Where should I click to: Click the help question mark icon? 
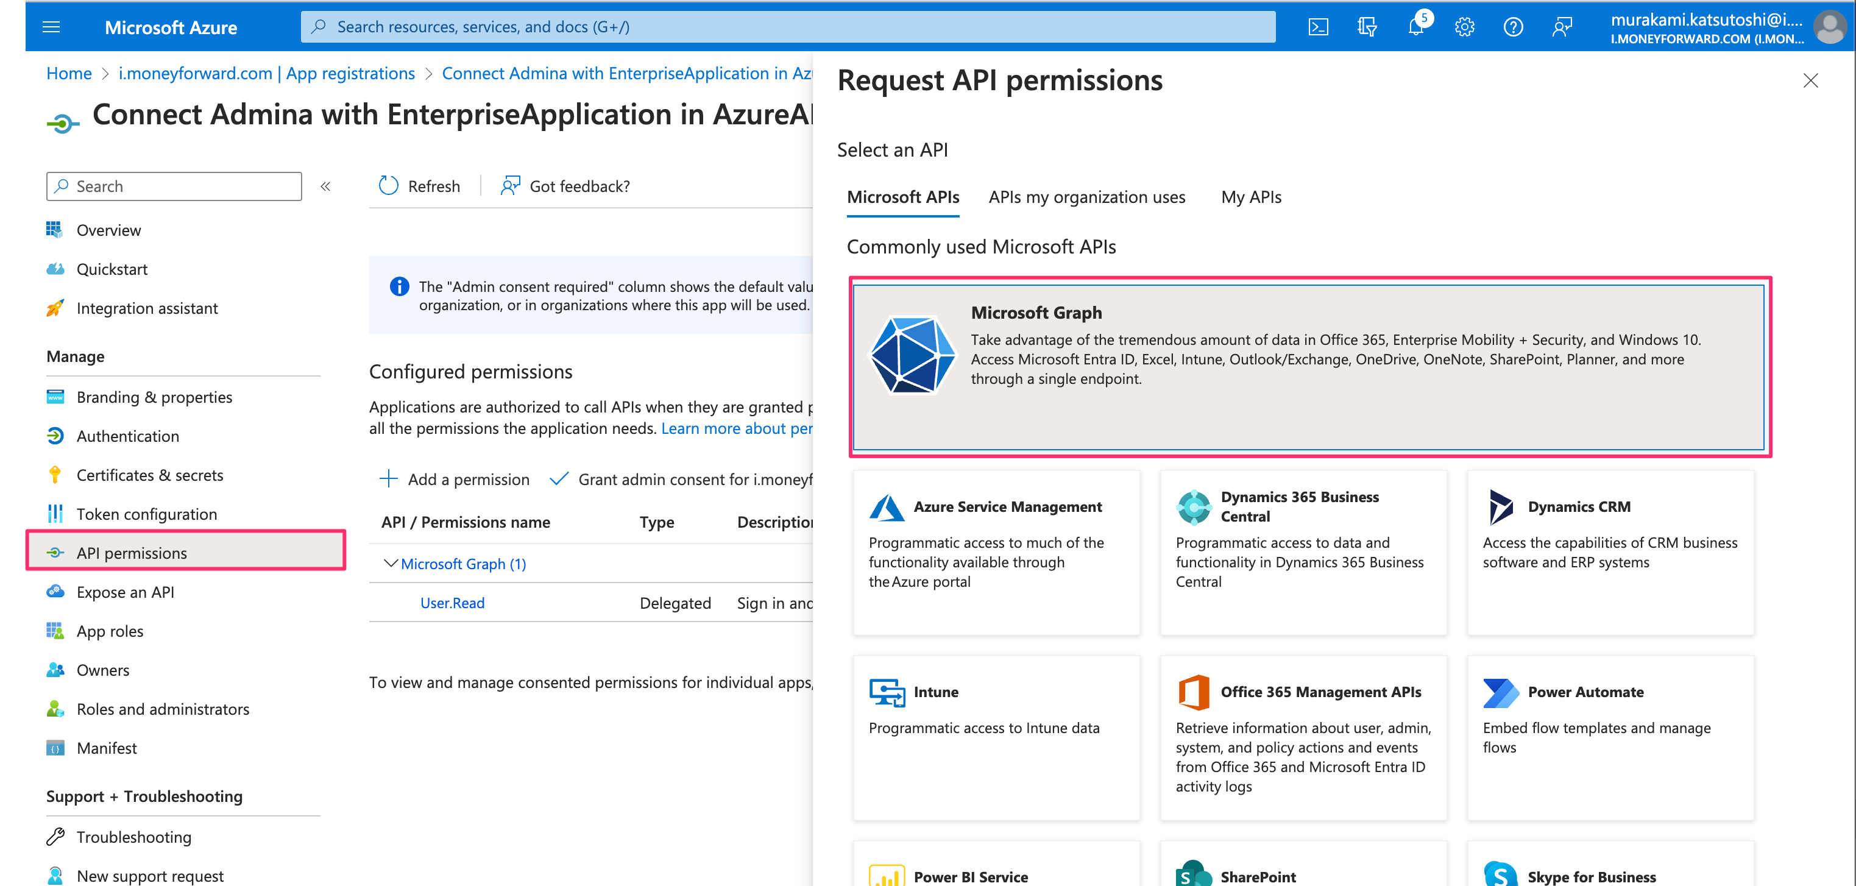[x=1512, y=27]
